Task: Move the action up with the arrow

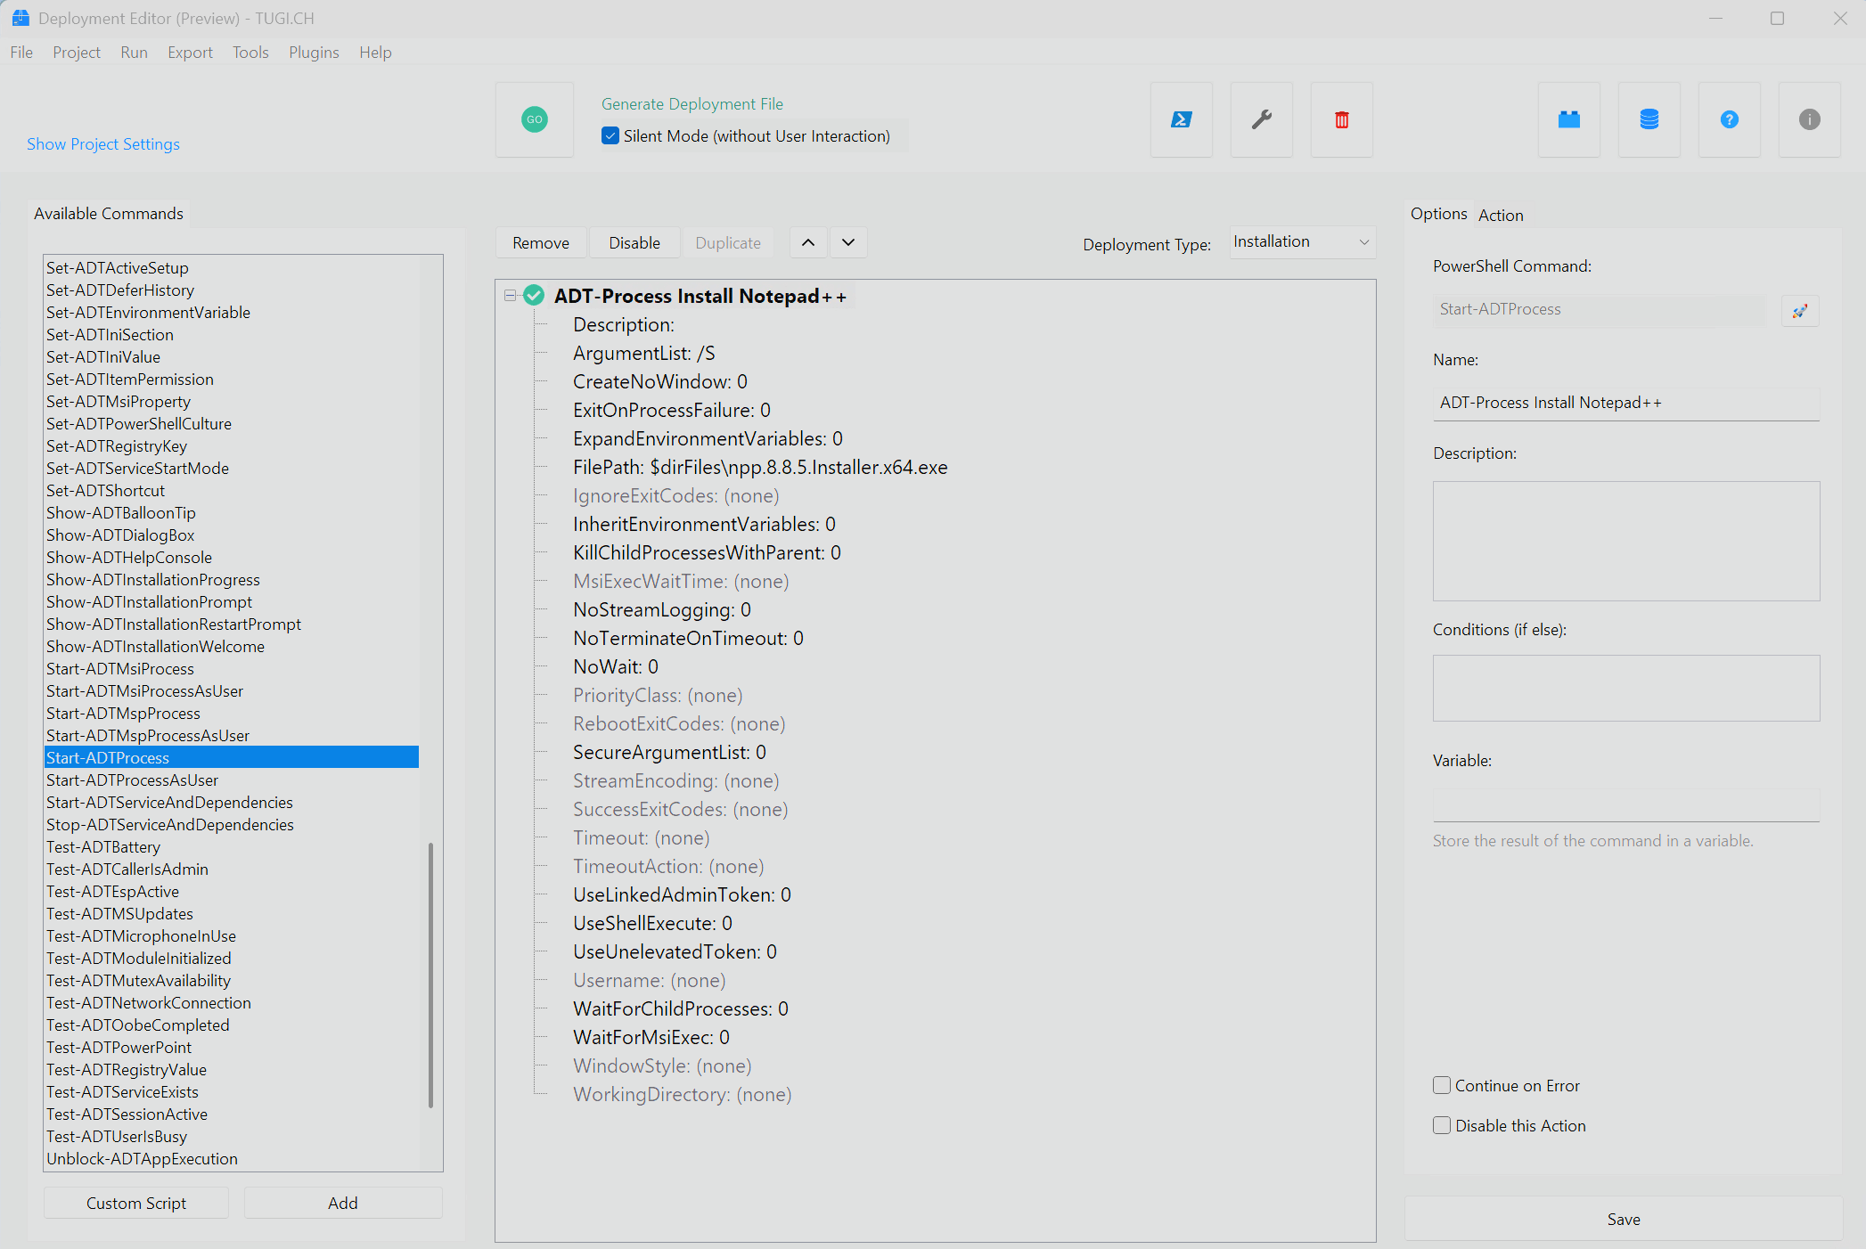Action: pyautogui.click(x=808, y=242)
